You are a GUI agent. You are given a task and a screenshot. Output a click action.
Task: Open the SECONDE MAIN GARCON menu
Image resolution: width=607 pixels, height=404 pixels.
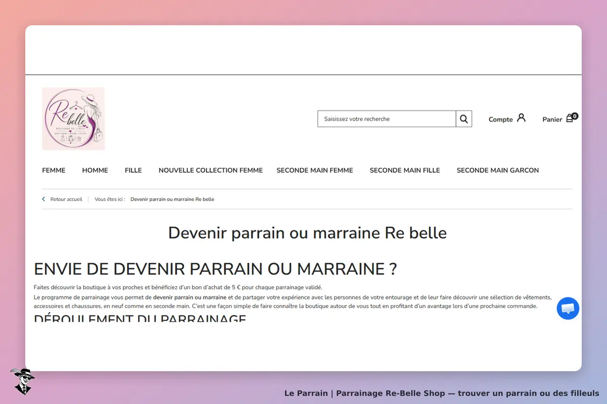tap(498, 171)
